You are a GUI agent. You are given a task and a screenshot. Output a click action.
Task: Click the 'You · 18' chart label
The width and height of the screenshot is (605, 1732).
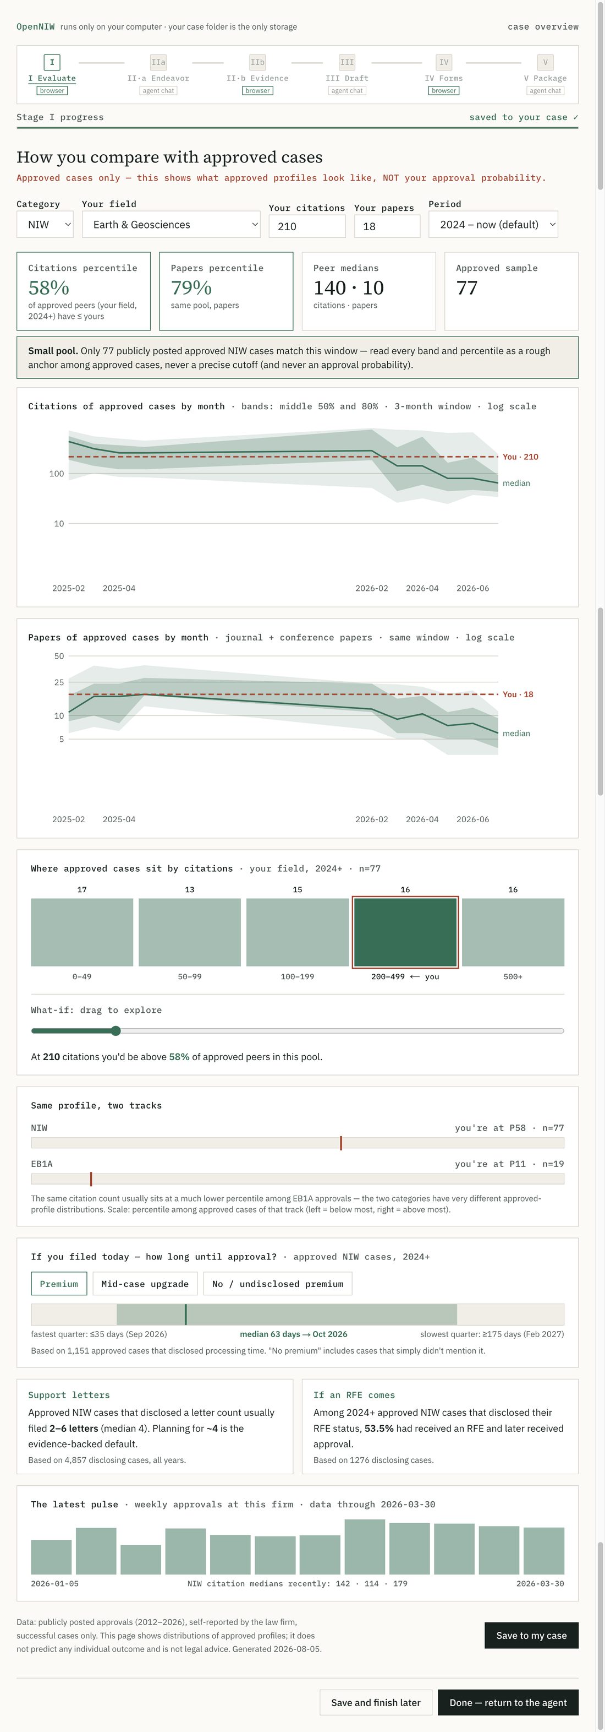coord(518,694)
